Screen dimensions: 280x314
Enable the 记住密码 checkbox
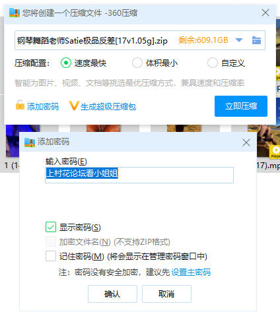pos(51,256)
